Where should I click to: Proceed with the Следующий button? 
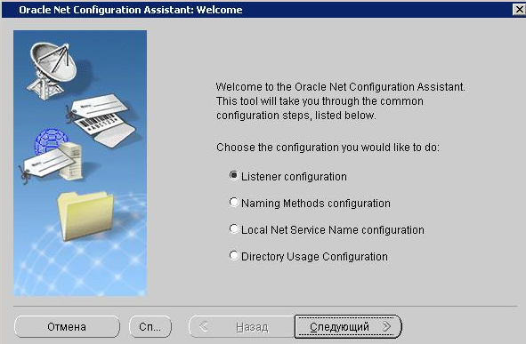[348, 326]
